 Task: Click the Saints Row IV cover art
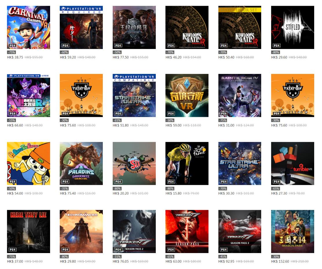tap(240, 95)
